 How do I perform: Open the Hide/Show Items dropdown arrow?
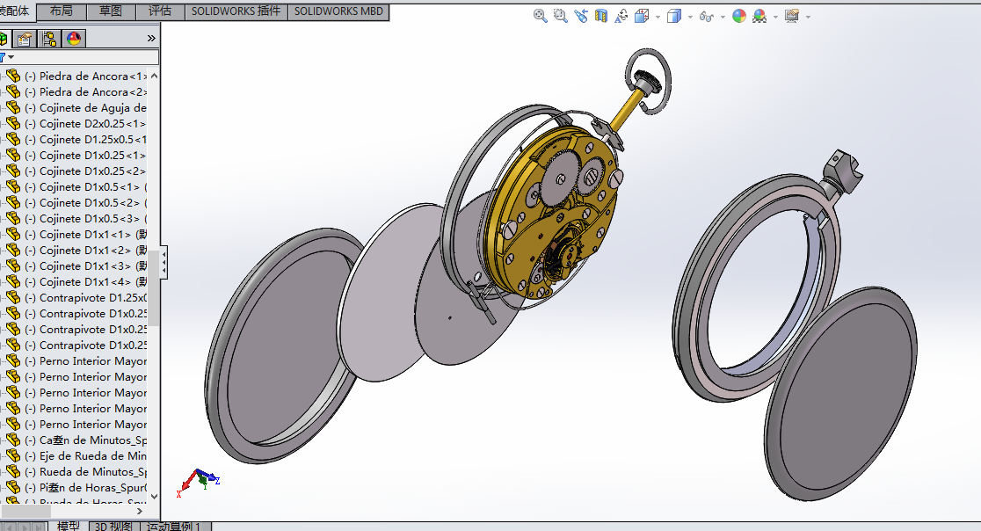pos(723,17)
